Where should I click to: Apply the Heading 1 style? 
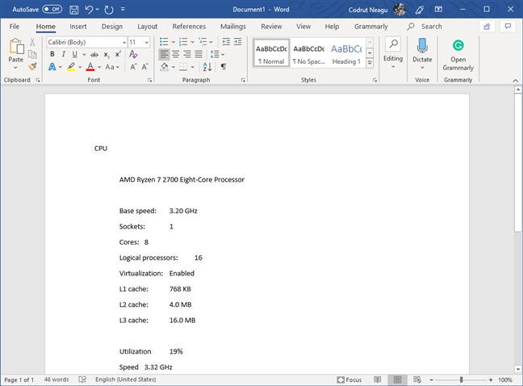[x=346, y=53]
